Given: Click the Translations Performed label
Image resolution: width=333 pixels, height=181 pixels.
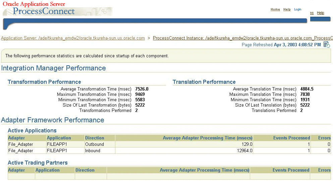Looking at the screenshot, I should click(x=274, y=111).
